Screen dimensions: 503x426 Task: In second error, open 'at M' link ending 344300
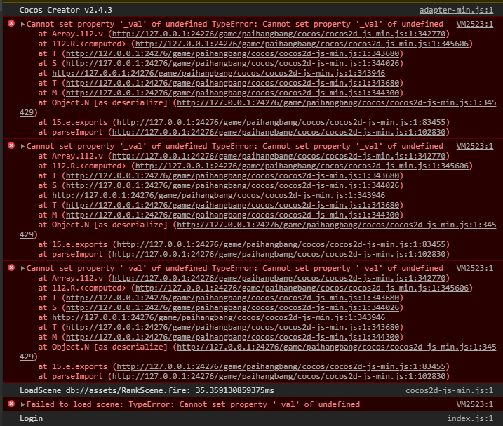(x=233, y=215)
